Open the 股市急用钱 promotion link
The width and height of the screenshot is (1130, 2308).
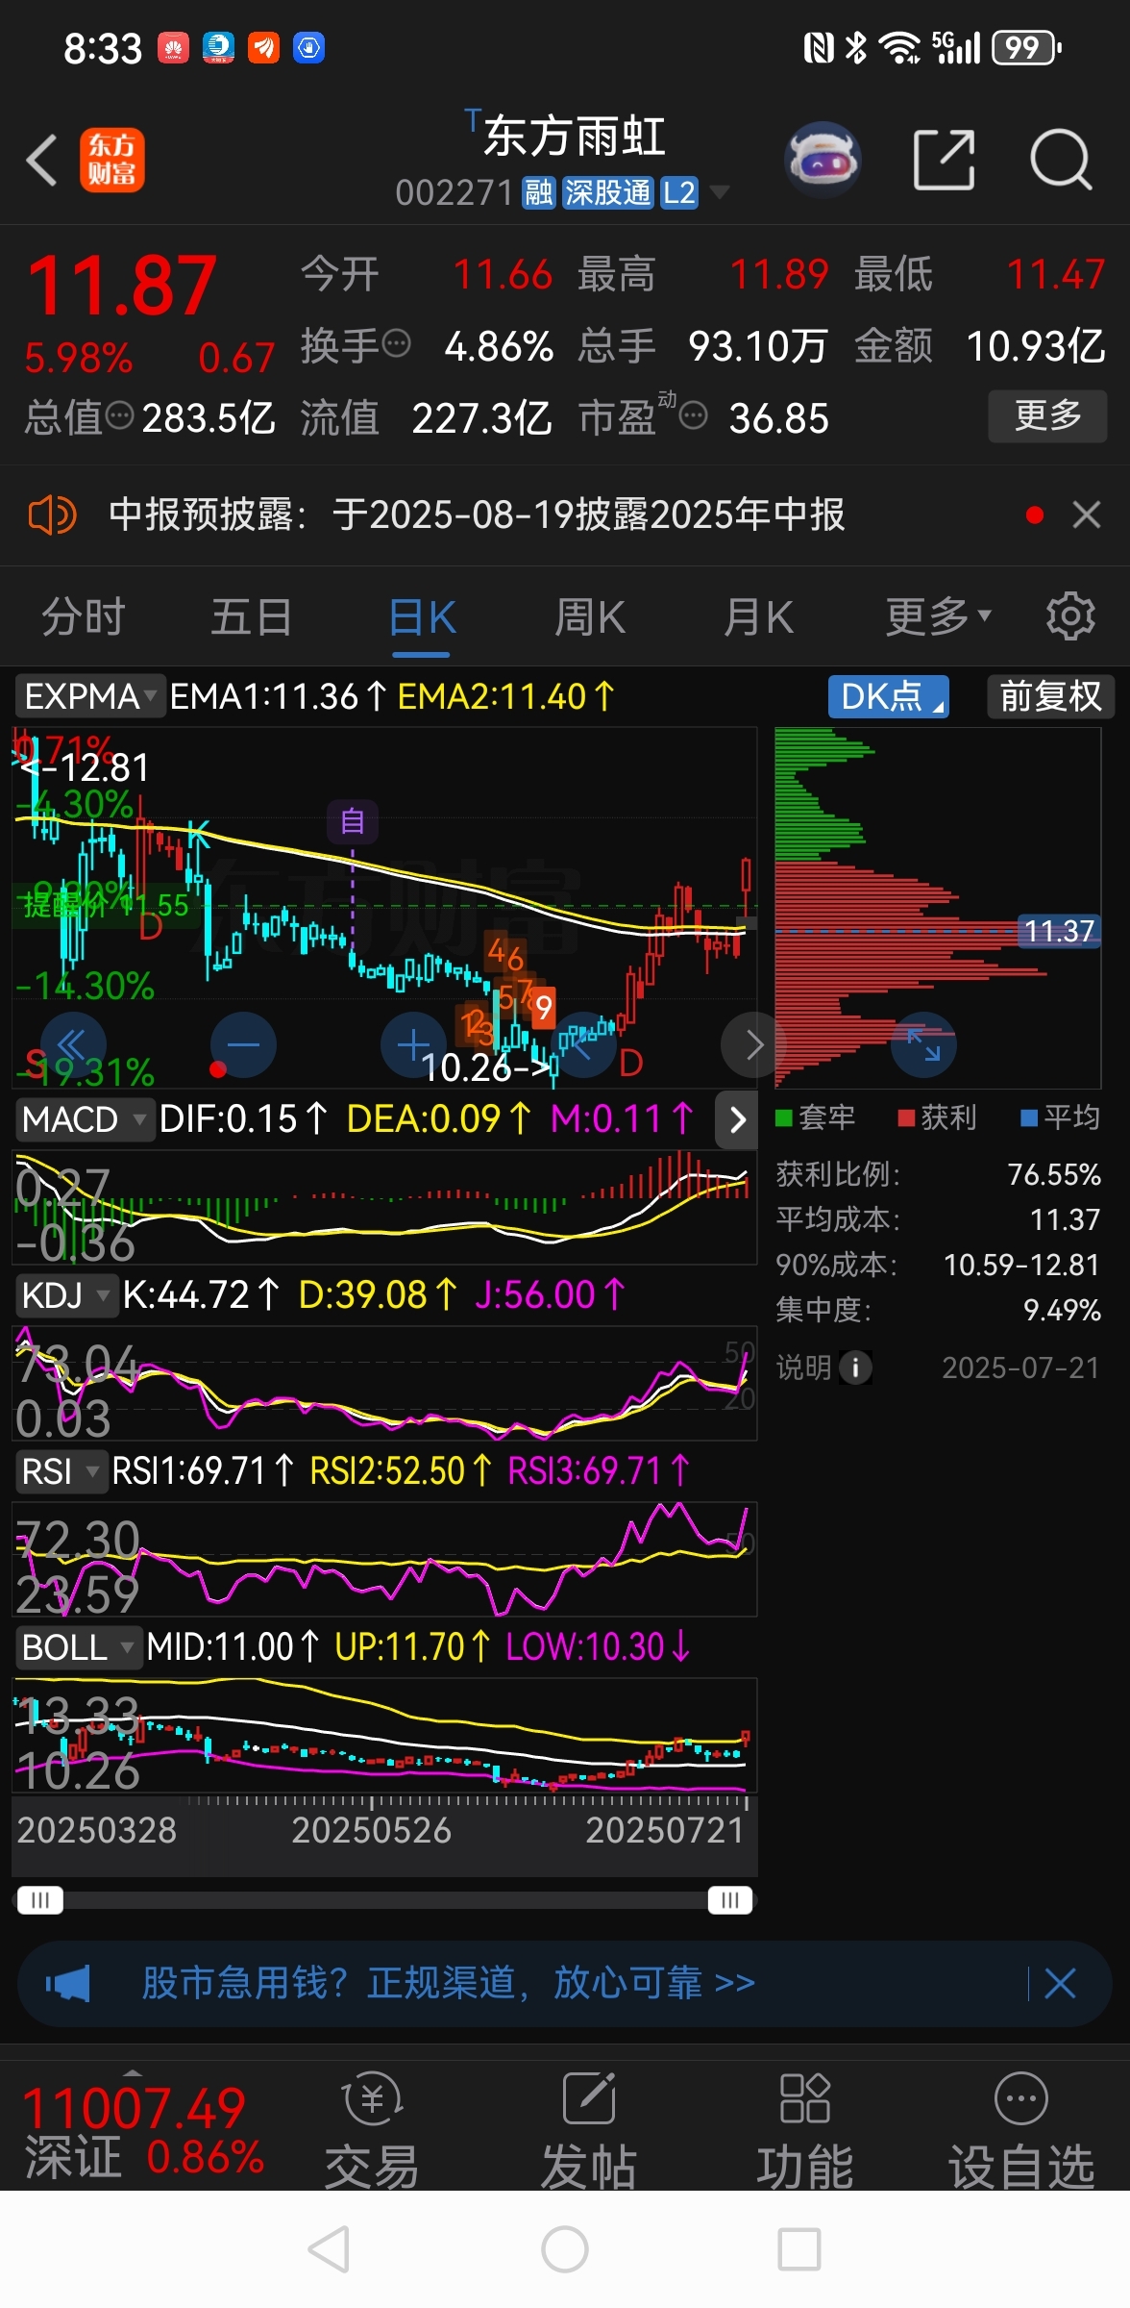click(448, 1983)
